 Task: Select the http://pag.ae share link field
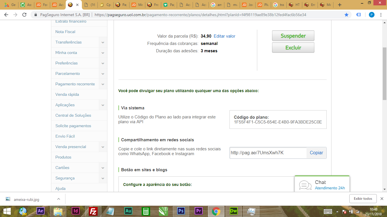point(268,153)
